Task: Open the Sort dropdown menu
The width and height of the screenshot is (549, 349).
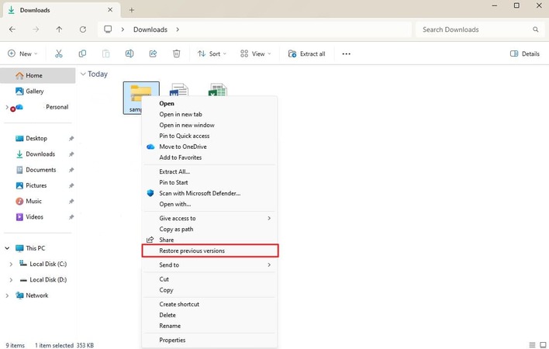Action: pyautogui.click(x=212, y=54)
